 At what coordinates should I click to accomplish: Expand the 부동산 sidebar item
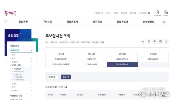21,84
